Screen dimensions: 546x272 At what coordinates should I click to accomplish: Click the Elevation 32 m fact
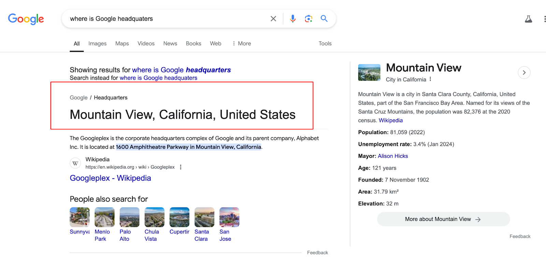click(x=378, y=204)
